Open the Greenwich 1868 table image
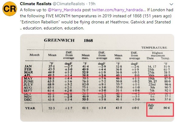 click(97, 78)
